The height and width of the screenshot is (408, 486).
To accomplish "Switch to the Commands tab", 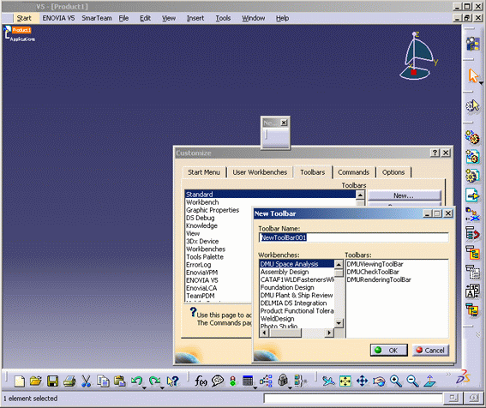I will pyautogui.click(x=353, y=172).
